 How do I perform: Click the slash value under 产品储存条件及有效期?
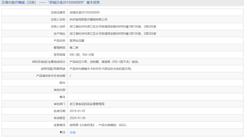pos(70,76)
